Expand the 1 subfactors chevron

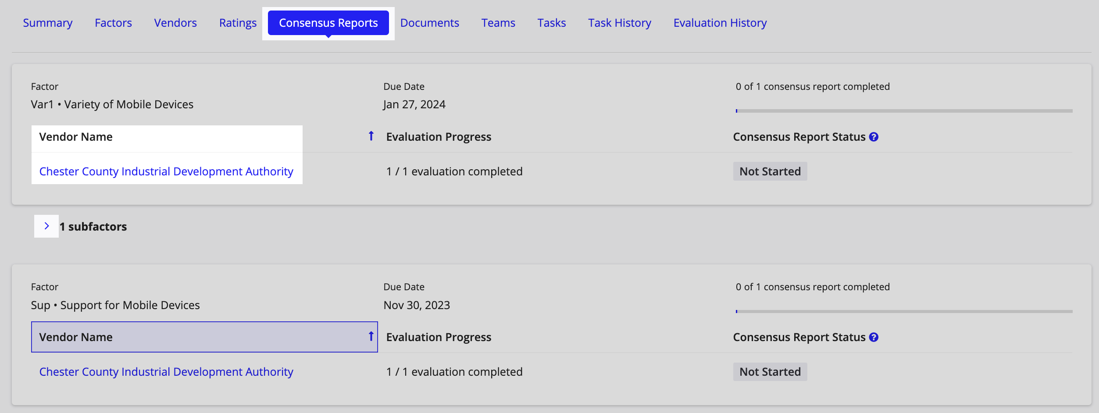point(46,226)
